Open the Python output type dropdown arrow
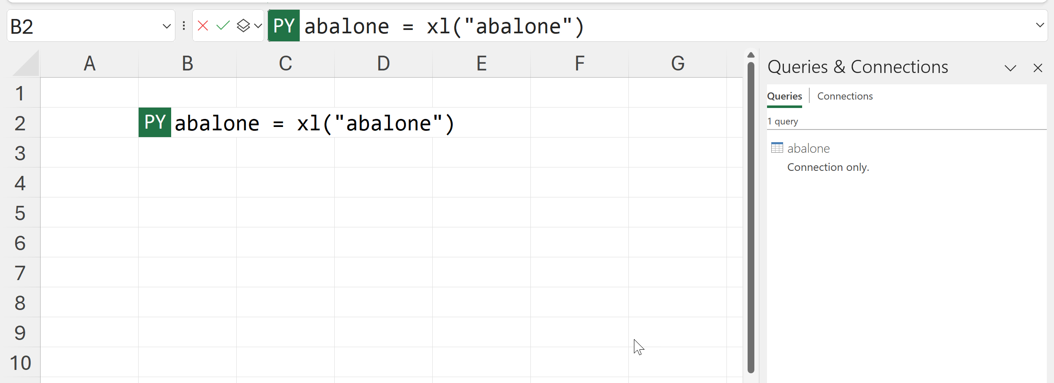 click(x=258, y=26)
